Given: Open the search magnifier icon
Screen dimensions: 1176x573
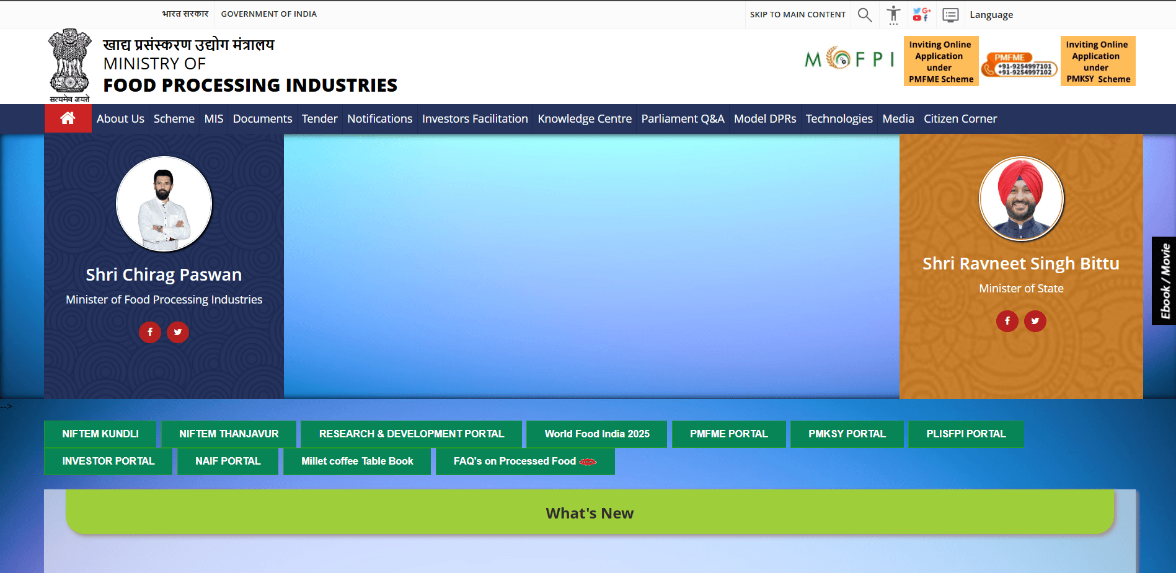Looking at the screenshot, I should click(x=865, y=14).
